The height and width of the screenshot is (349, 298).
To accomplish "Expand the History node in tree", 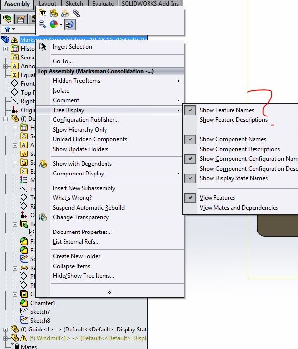I will point(5,49).
